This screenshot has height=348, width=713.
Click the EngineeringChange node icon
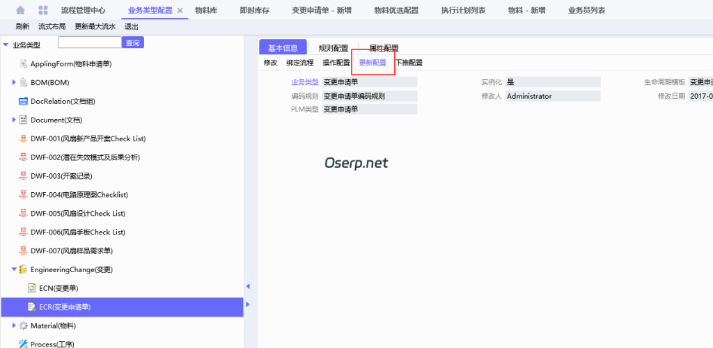click(x=23, y=269)
